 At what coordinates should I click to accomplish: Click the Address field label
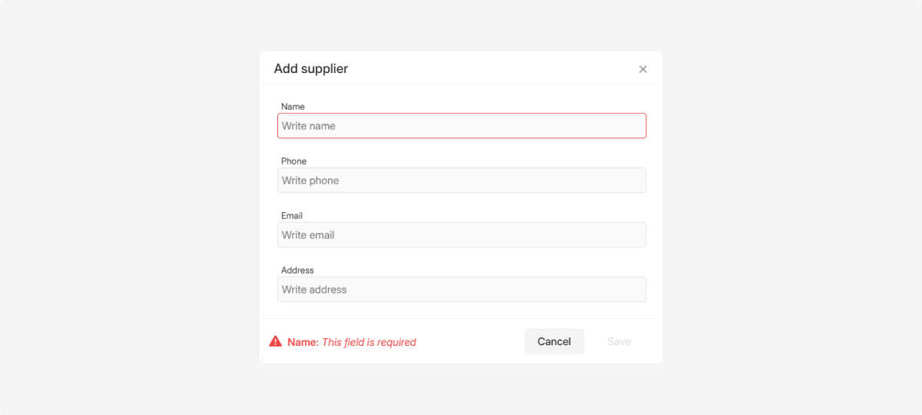pos(297,271)
